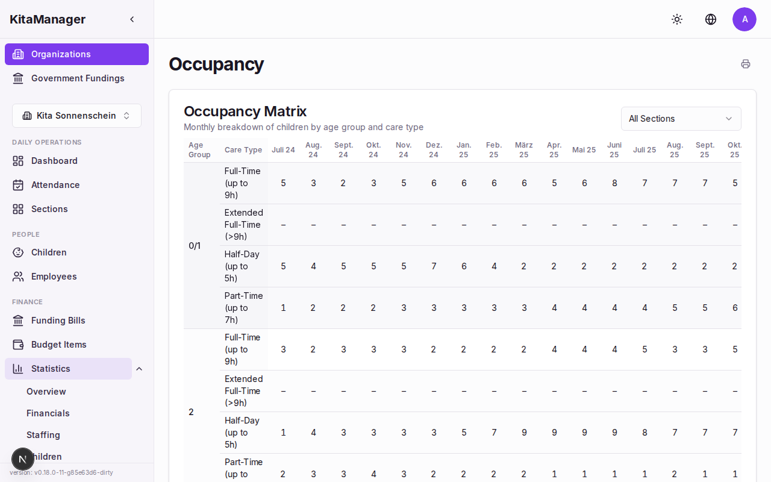Open the Sections page icon

19,209
